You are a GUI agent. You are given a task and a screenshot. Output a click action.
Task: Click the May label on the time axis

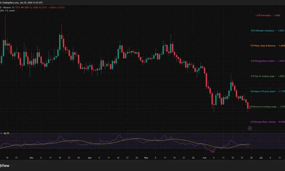146,158
